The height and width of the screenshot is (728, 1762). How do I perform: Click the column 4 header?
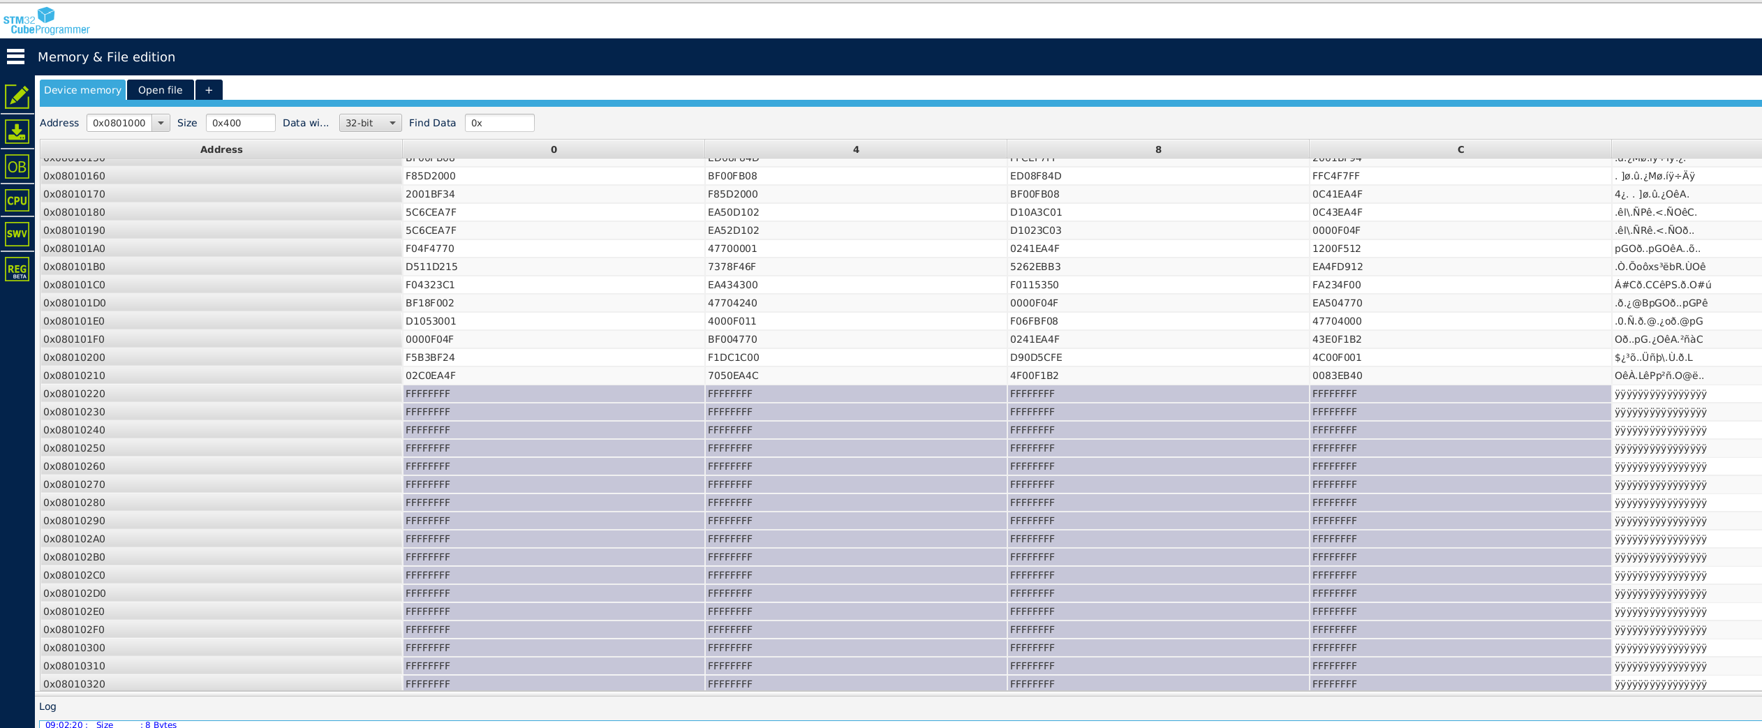[x=856, y=149]
